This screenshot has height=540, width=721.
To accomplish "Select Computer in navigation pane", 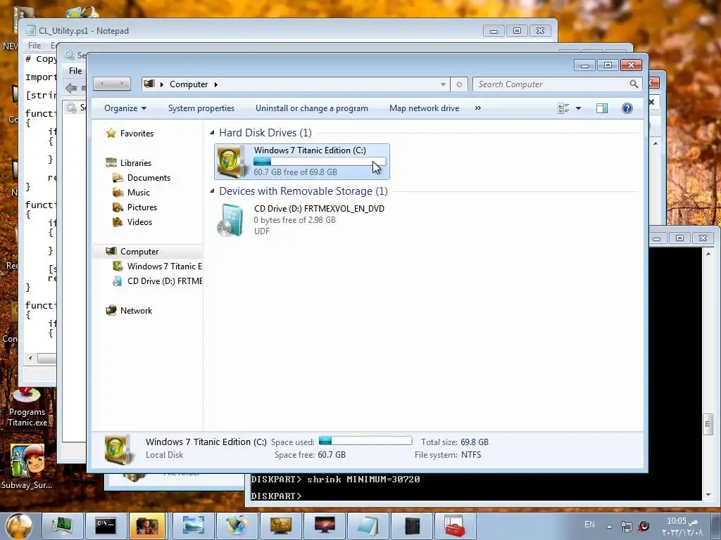I will point(139,252).
